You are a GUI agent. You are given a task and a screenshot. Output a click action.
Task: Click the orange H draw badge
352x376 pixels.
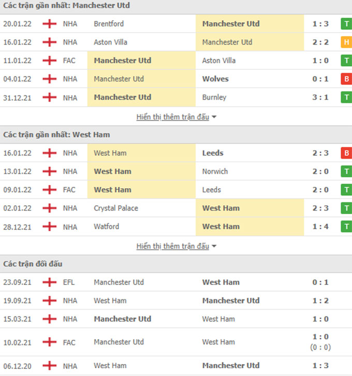[346, 42]
